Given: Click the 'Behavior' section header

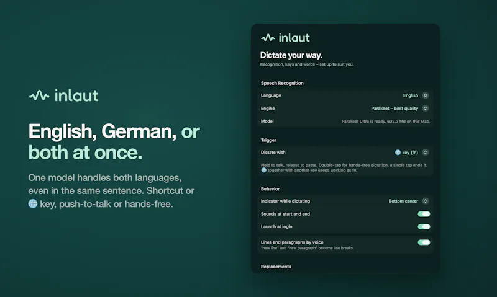Looking at the screenshot, I should (270, 189).
